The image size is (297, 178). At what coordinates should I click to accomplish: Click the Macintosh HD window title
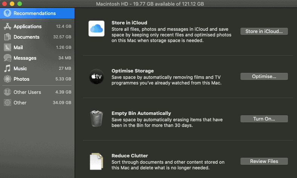pos(150,4)
